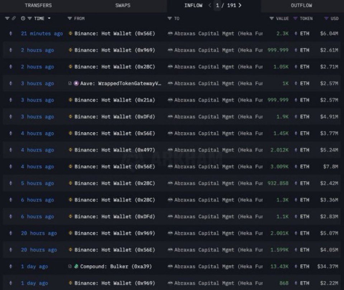Click Compound logo icon in 1 day row
344x290 pixels.
point(76,267)
